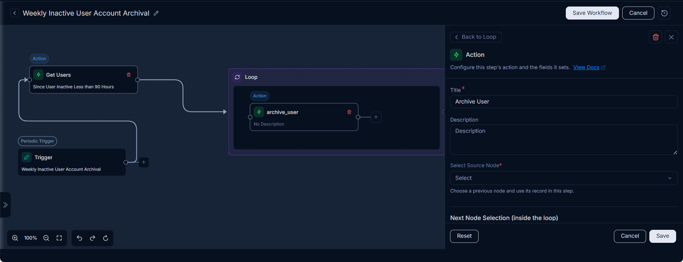Save the action configuration
The width and height of the screenshot is (683, 262).
coord(663,236)
